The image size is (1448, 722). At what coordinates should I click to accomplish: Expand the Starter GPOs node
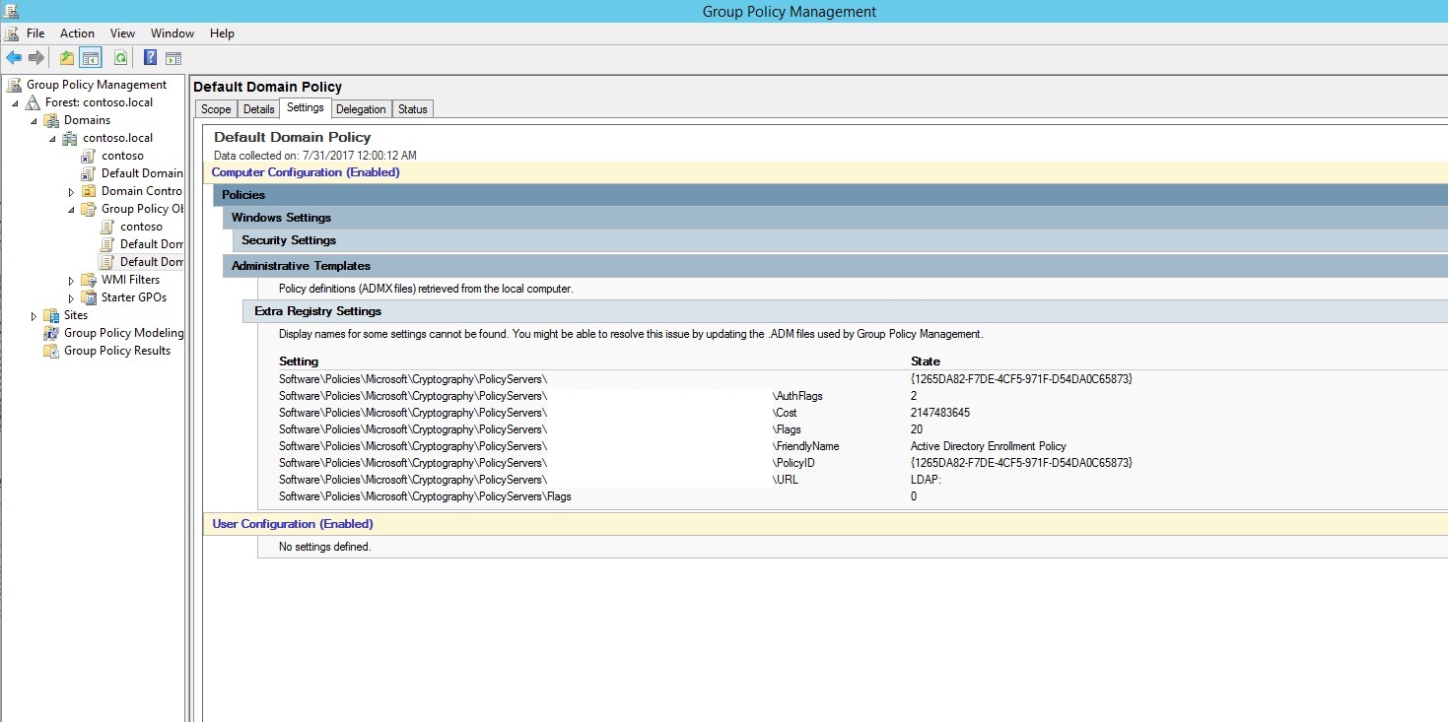[71, 298]
